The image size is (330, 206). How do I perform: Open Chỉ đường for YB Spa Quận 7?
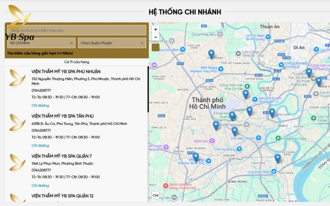tap(40, 186)
